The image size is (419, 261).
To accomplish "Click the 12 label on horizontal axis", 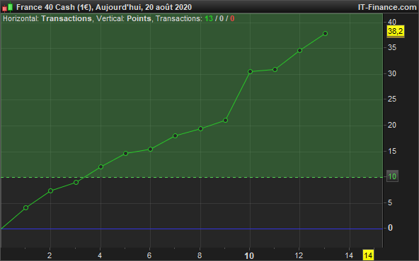I will click(x=299, y=255).
